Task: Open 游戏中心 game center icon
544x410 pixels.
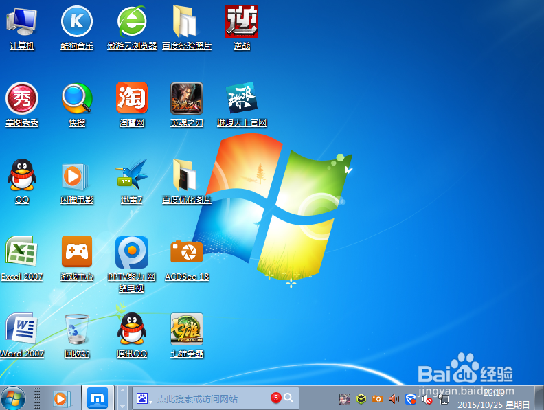Action: 77,252
